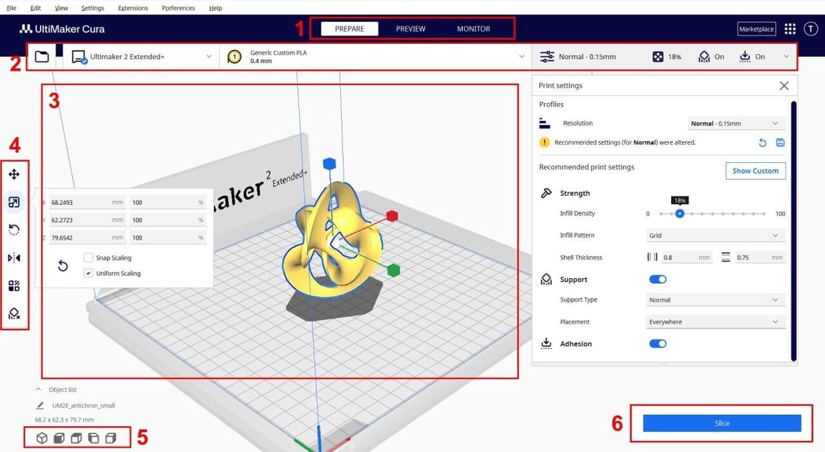Screen dimensions: 825x452
Task: Disable the Adhesion toggle switch
Action: coord(657,343)
